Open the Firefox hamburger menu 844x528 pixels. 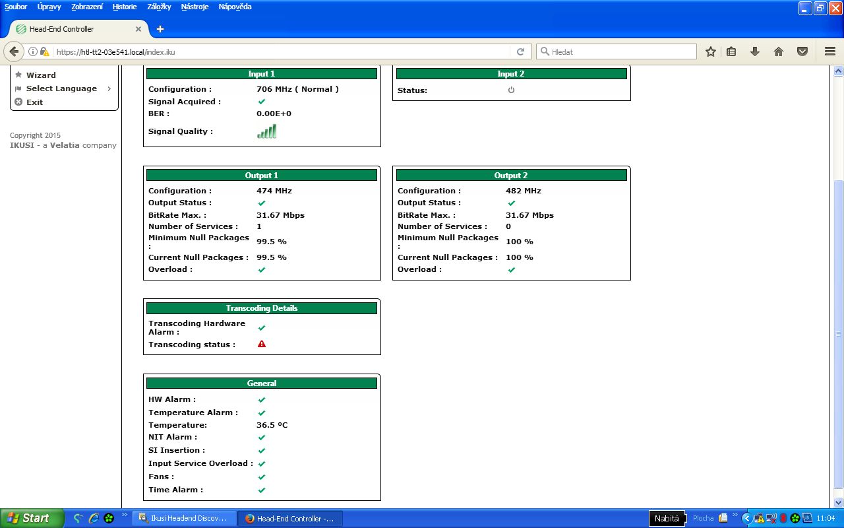[830, 51]
